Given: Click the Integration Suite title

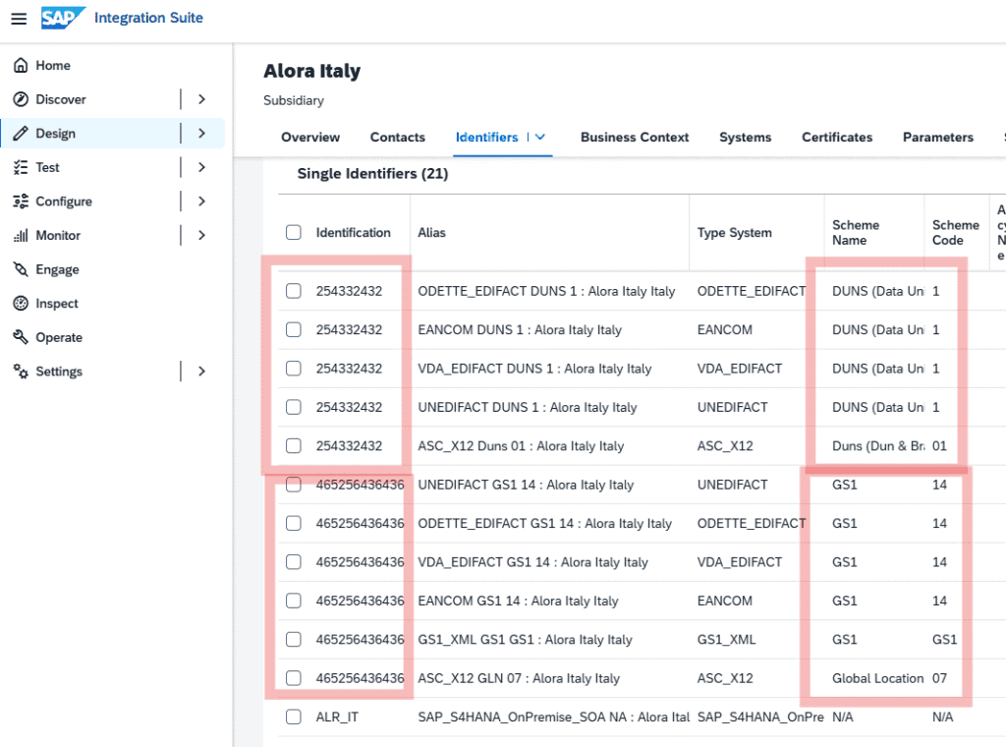Looking at the screenshot, I should pos(149,18).
